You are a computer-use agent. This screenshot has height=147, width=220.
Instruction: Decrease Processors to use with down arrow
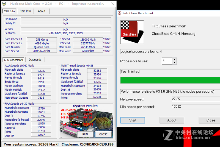(174, 63)
